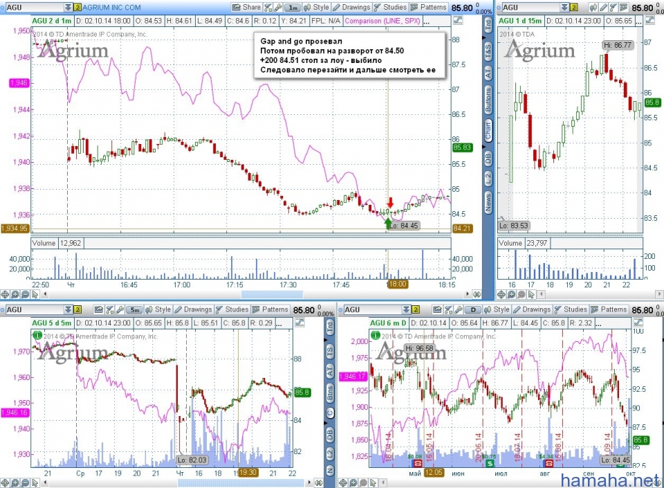Click expand-to-right icon under 1m chart

(x=477, y=294)
